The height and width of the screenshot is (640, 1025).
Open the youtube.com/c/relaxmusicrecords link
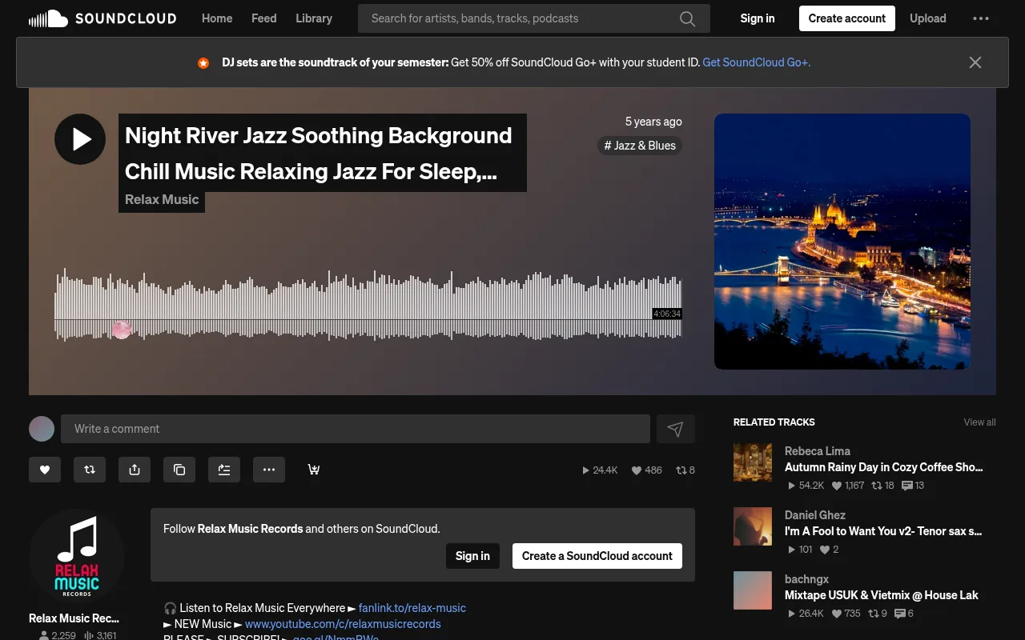click(x=343, y=624)
